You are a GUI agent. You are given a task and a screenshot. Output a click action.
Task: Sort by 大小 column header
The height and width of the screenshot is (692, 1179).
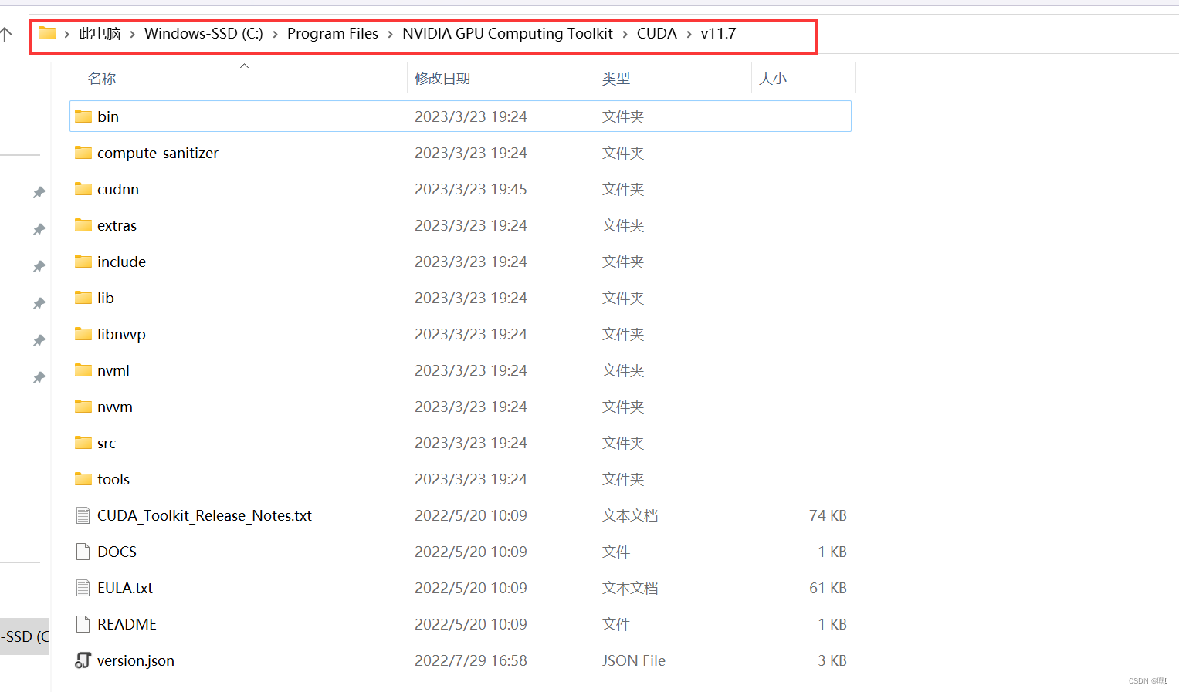(x=773, y=79)
